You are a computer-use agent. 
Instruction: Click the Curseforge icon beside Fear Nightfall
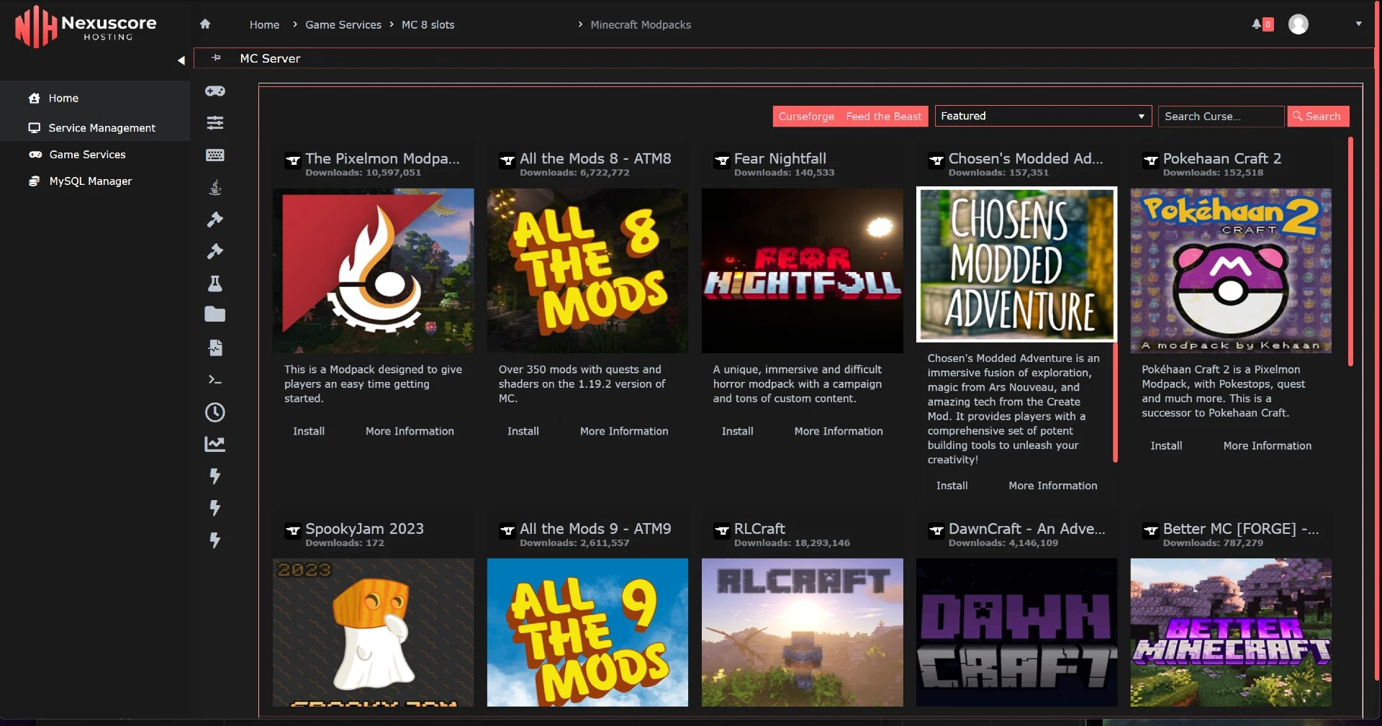(x=722, y=160)
